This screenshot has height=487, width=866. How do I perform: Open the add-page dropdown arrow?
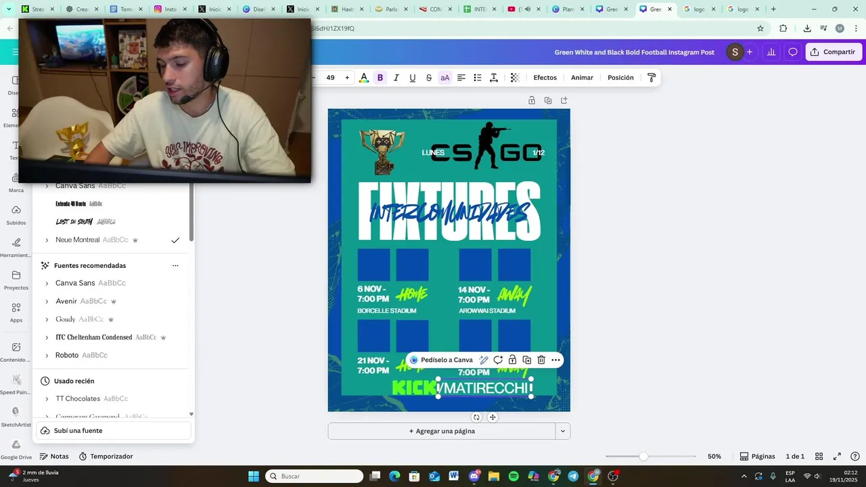pyautogui.click(x=563, y=431)
